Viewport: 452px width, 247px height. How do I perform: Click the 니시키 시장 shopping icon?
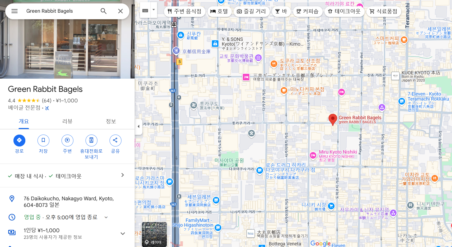[331, 206]
